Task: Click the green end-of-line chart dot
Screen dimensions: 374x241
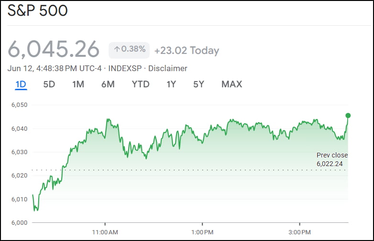Action: click(x=348, y=115)
